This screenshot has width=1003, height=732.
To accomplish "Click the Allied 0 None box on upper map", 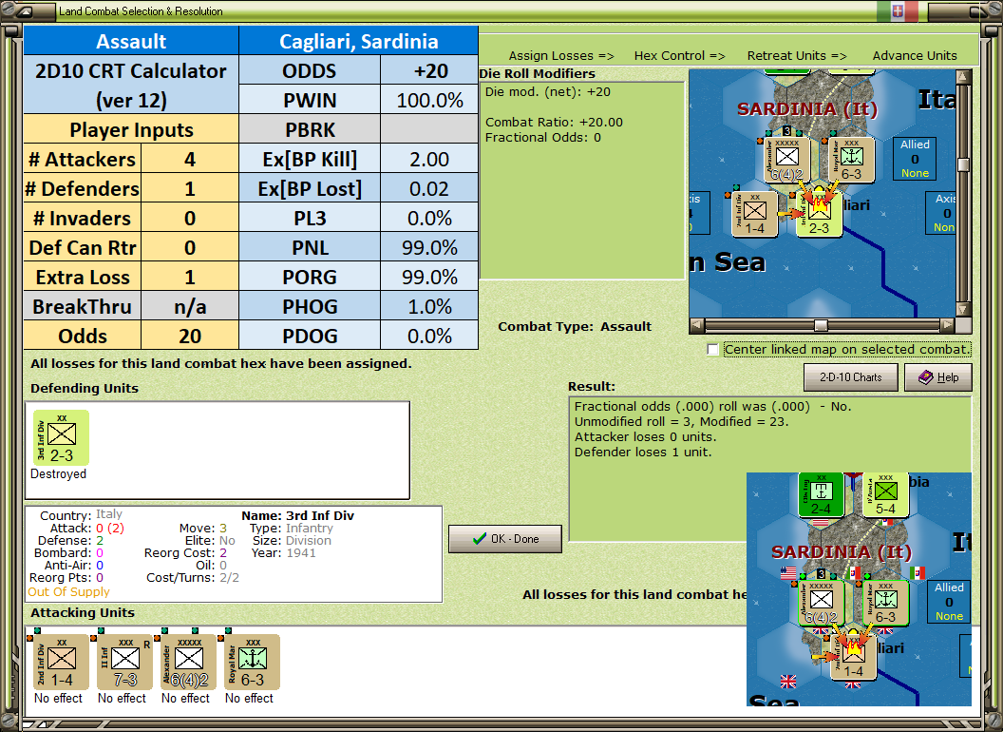I will (x=915, y=159).
